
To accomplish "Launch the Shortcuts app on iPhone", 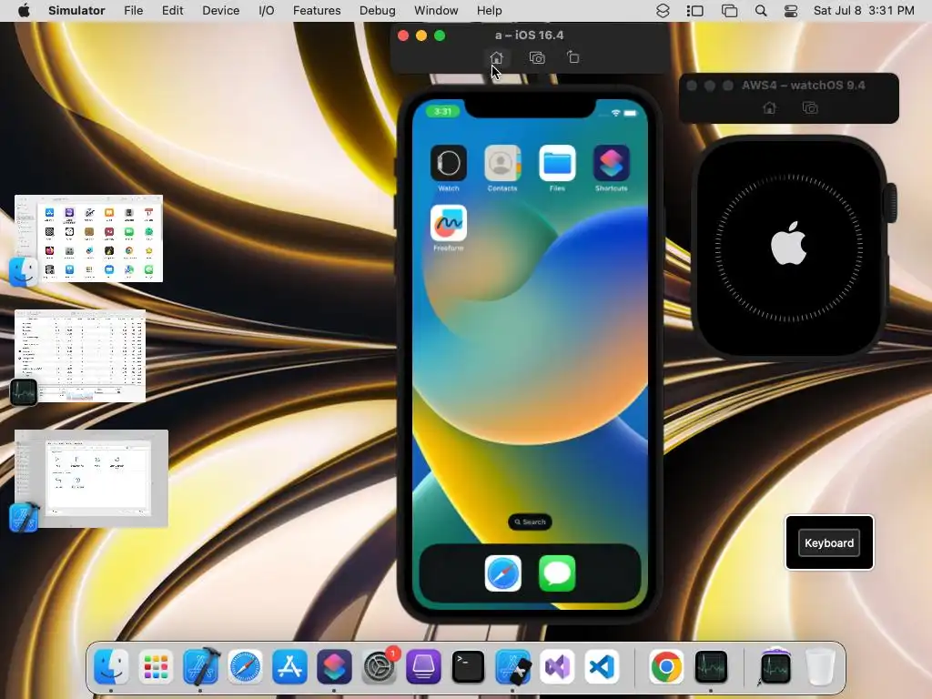I will pos(611,163).
